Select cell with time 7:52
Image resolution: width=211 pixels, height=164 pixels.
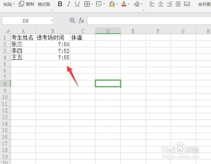point(53,51)
